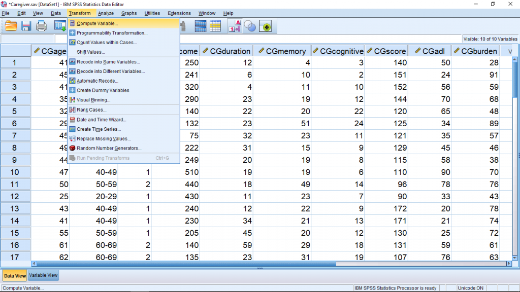The width and height of the screenshot is (520, 292).
Task: Click the Print toolbar icon
Action: [x=41, y=26]
